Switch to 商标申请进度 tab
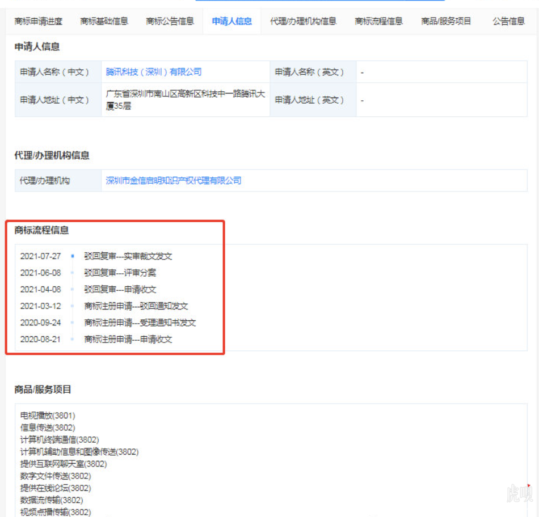 point(39,22)
